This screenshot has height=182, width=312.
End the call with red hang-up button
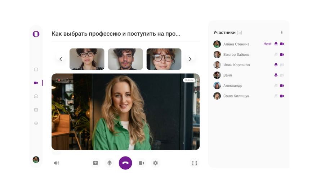click(x=125, y=163)
